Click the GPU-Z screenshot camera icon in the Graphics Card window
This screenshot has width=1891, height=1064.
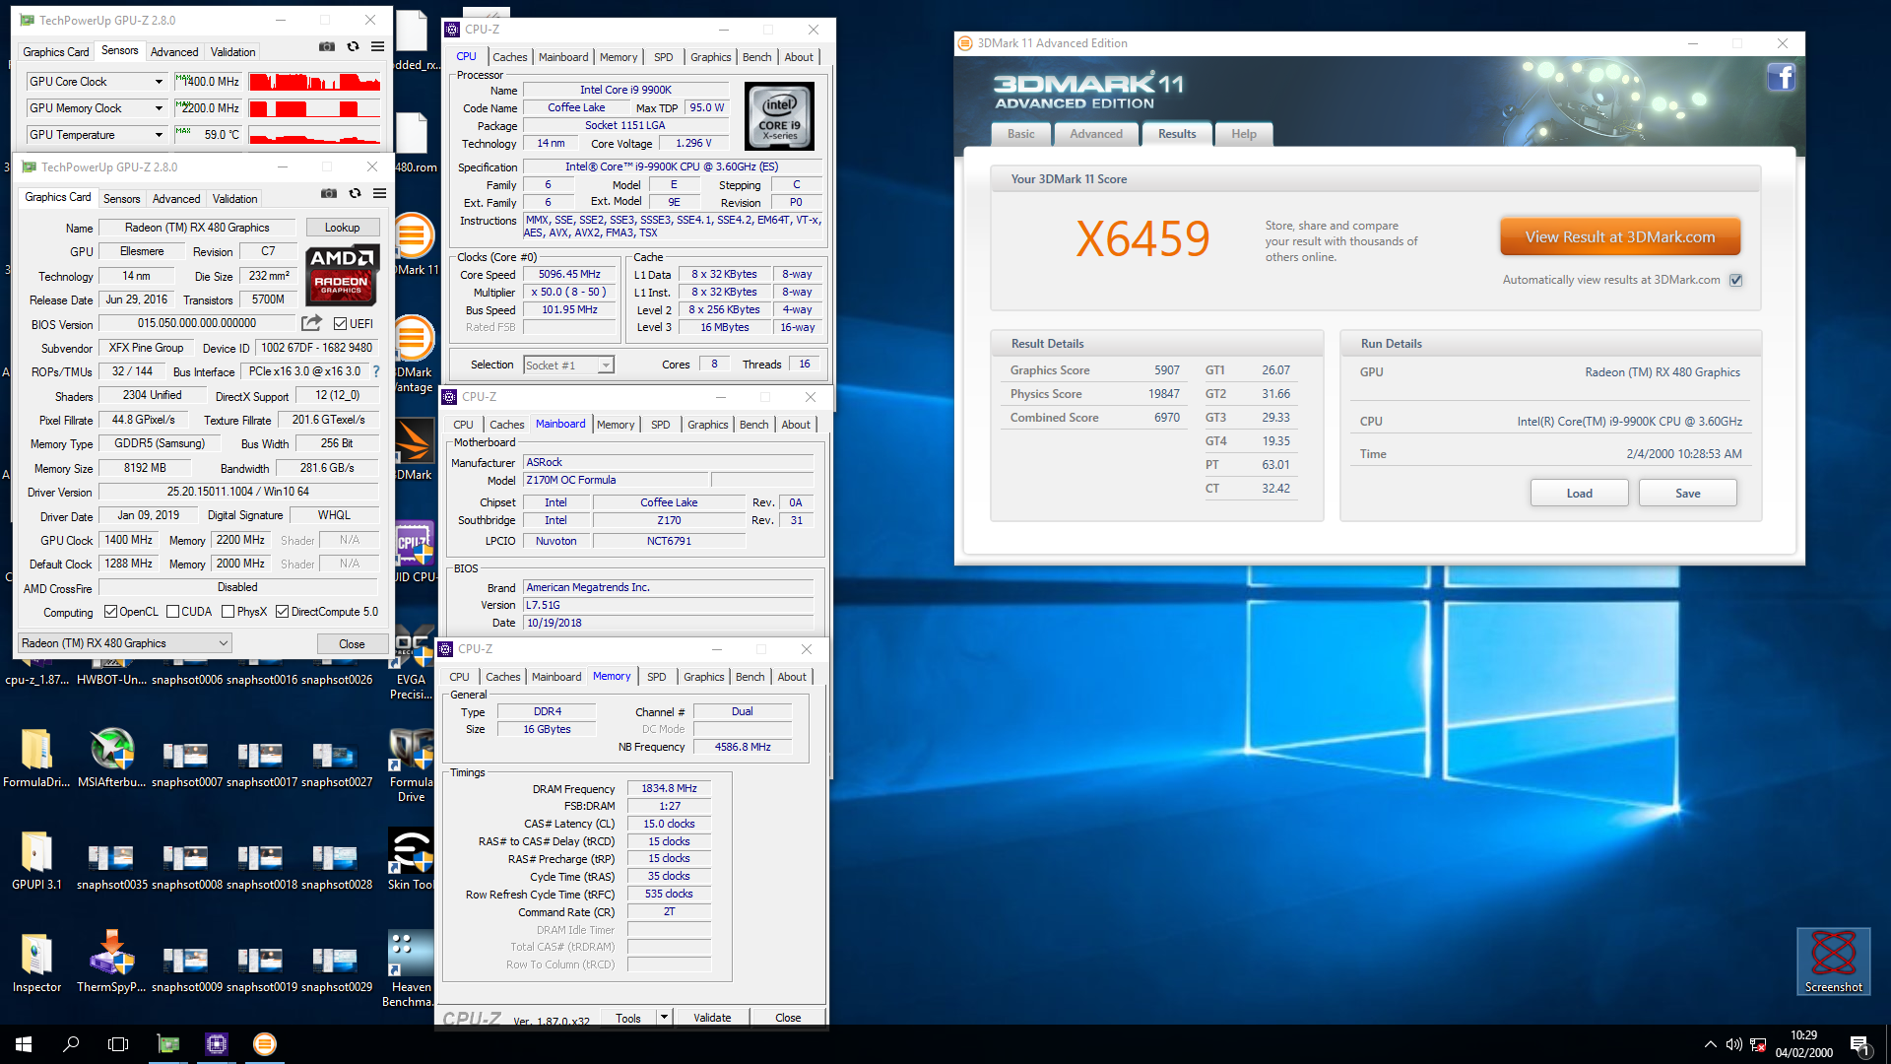[x=329, y=194]
